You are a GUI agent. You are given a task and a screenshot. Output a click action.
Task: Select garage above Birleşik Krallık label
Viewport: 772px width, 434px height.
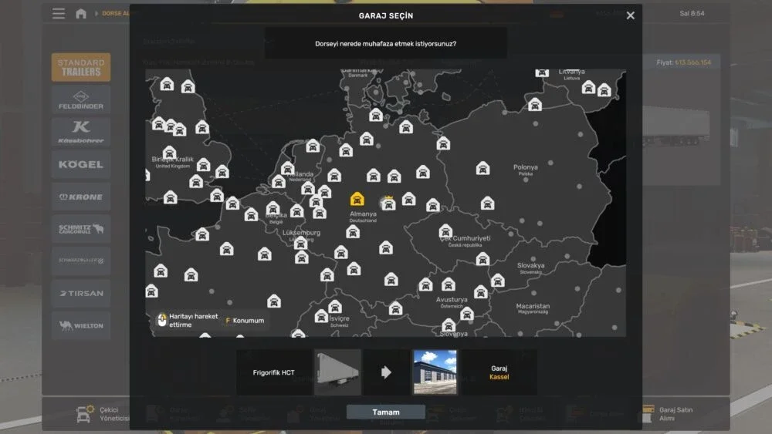(x=169, y=153)
